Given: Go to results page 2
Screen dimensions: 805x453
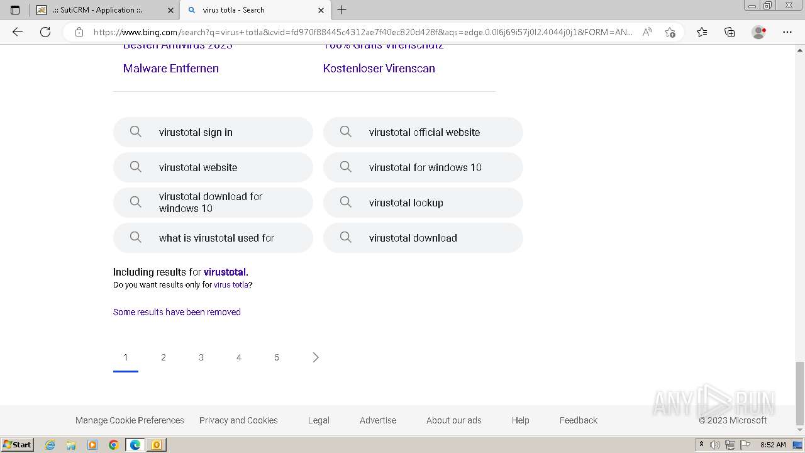Looking at the screenshot, I should click(164, 357).
